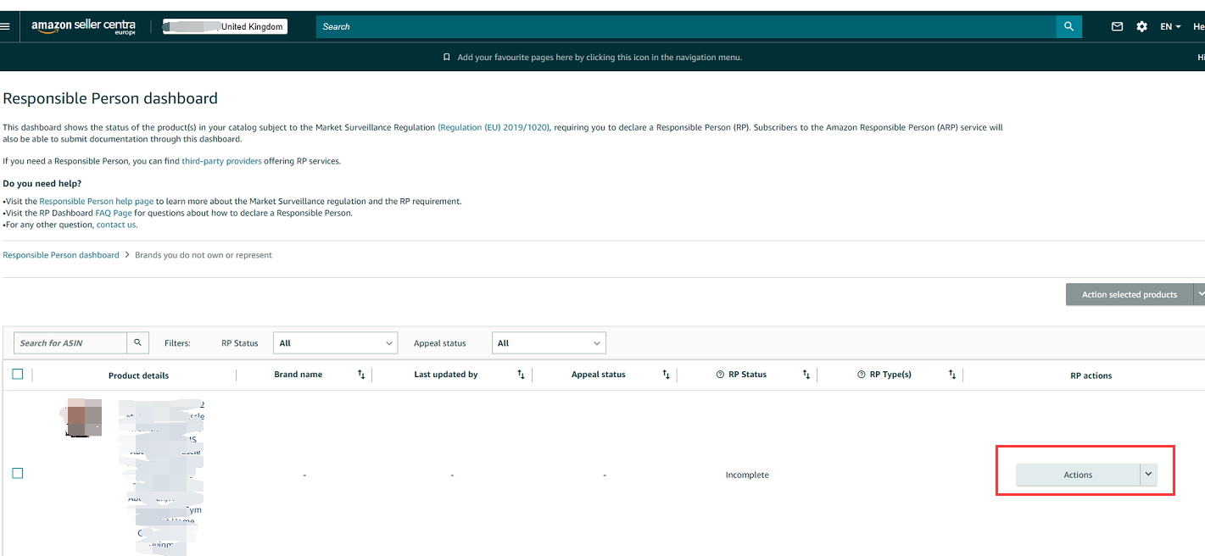Click the bookmark favourites icon

[x=447, y=58]
